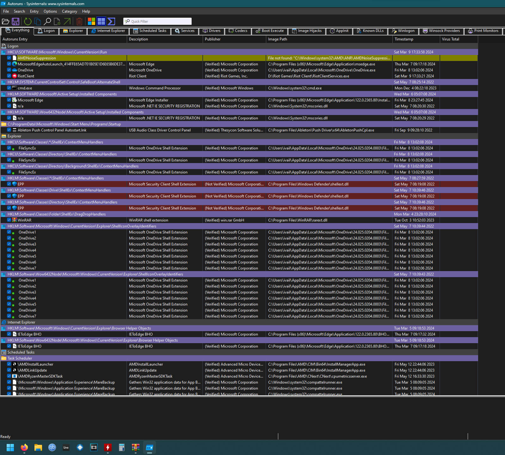
Task: Switch to the Winlogon tab
Action: 403,31
